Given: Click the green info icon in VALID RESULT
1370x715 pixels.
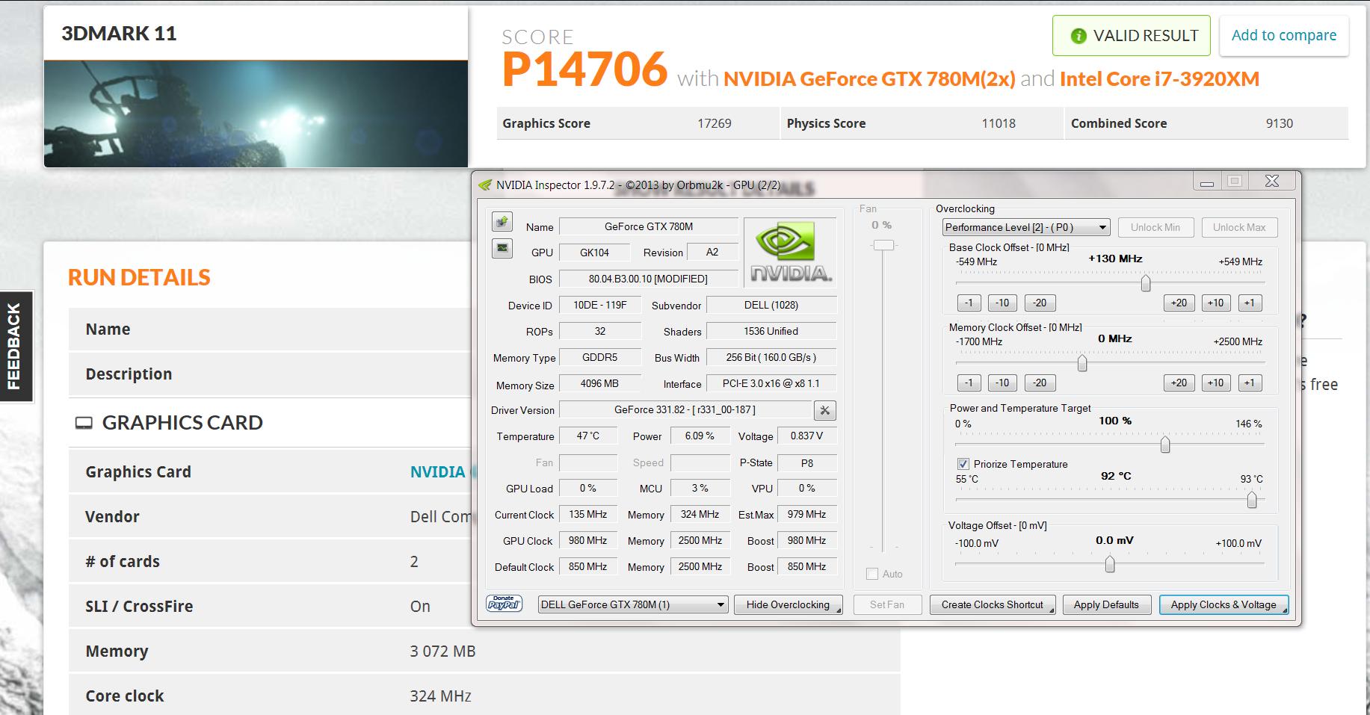Looking at the screenshot, I should (x=1078, y=36).
